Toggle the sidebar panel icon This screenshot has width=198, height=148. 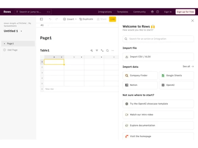(41, 19)
